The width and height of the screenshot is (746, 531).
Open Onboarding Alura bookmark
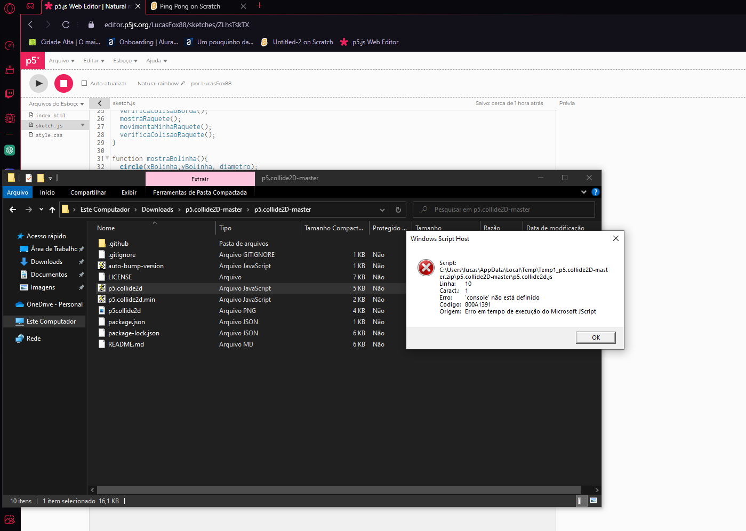[x=143, y=42]
